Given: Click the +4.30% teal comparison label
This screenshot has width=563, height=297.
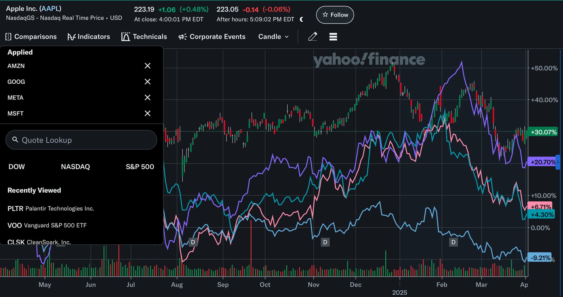Looking at the screenshot, I should (541, 215).
